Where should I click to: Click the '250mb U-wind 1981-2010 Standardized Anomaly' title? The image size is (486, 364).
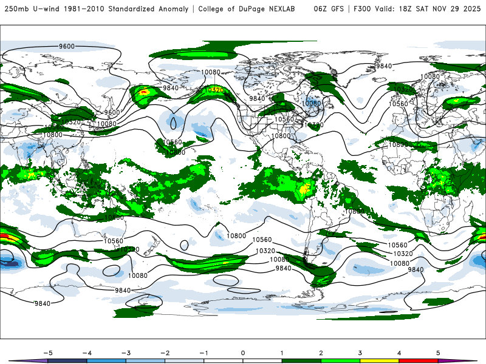click(x=97, y=9)
